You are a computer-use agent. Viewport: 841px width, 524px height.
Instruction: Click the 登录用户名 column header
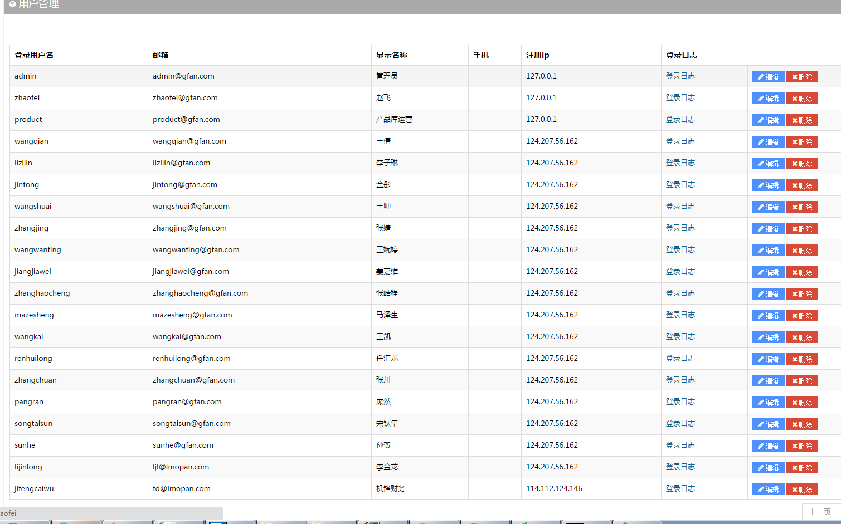[34, 55]
